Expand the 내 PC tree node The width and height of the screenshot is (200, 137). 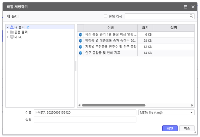tap(8, 37)
